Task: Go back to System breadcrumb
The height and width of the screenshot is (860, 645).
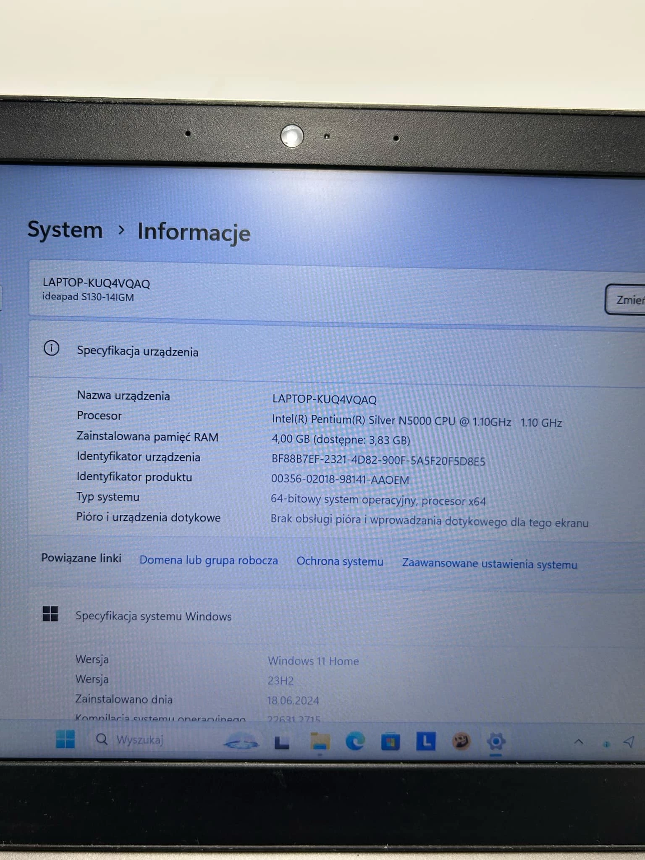Action: (65, 230)
